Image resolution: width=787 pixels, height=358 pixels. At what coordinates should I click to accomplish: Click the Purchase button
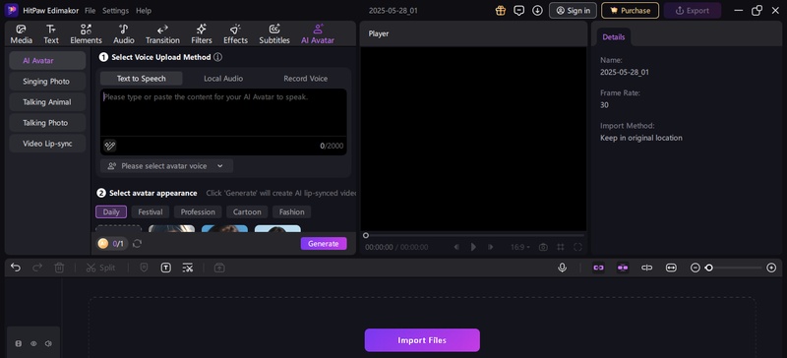[630, 10]
